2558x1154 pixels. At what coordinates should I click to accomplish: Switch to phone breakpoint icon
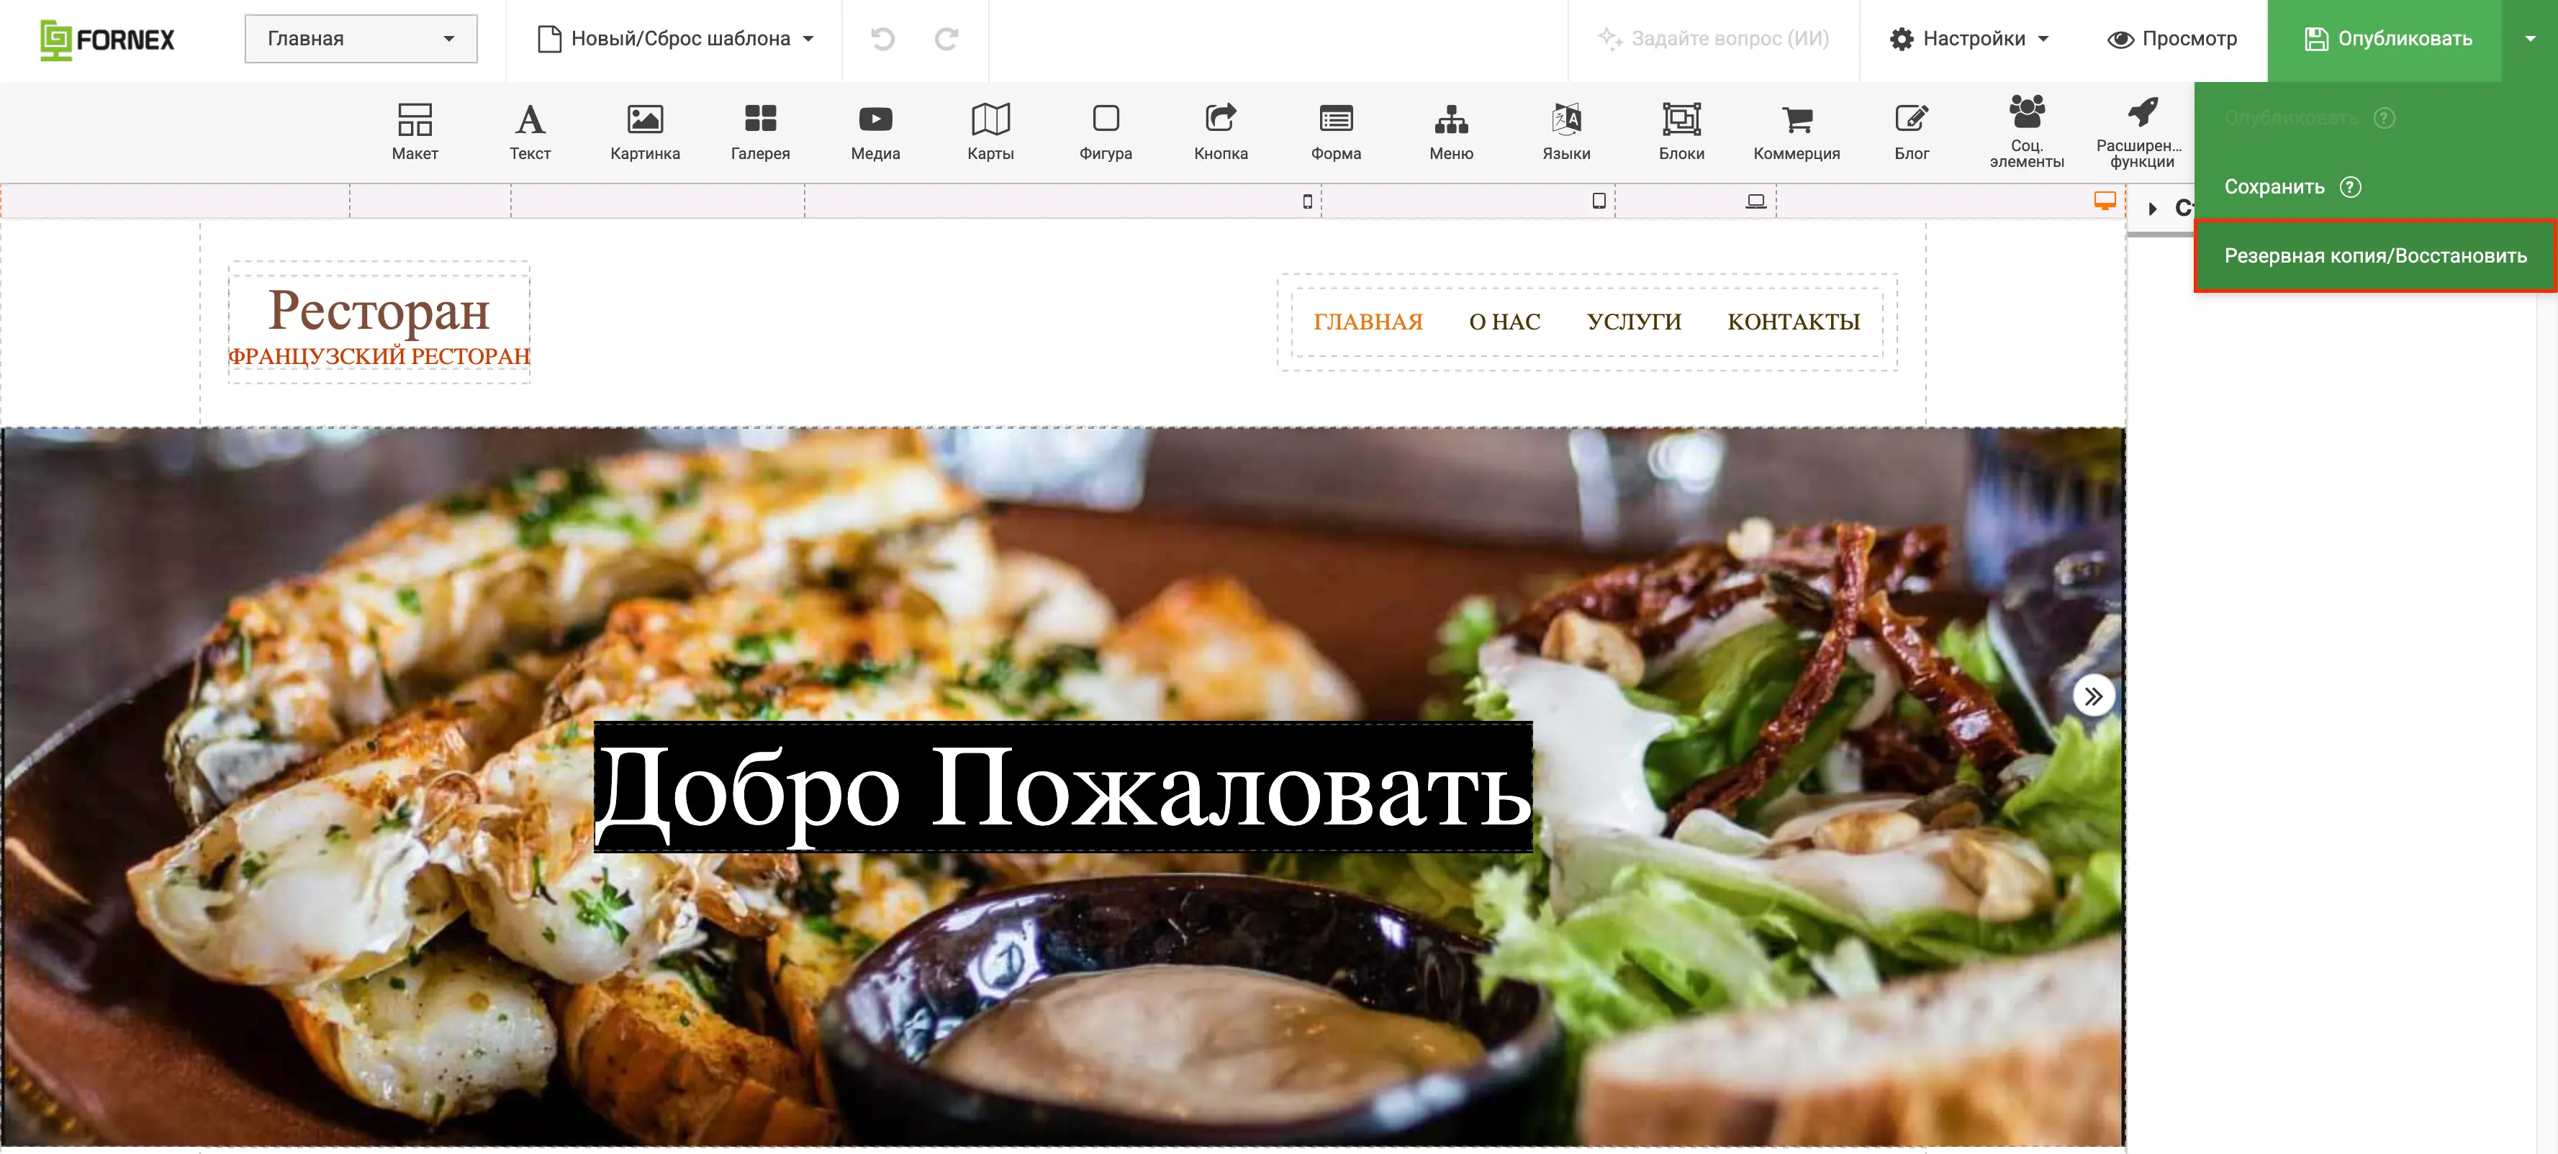tap(1307, 201)
